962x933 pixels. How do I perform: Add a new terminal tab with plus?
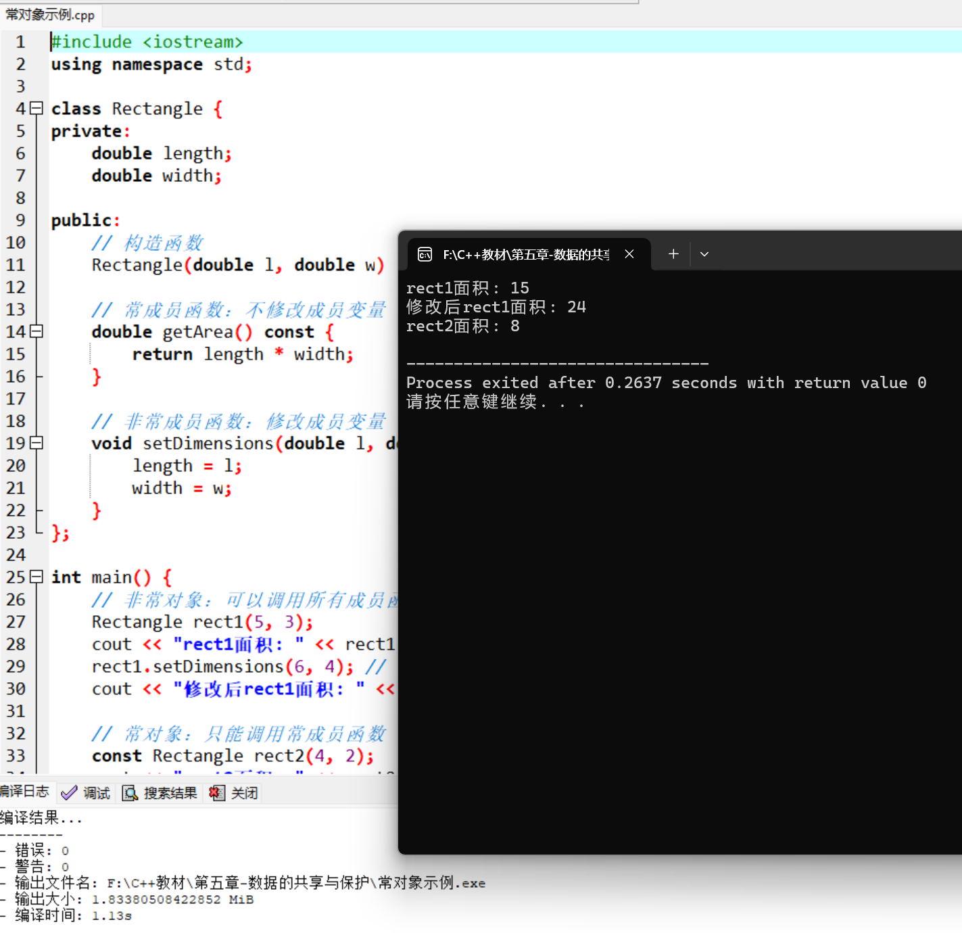point(673,254)
